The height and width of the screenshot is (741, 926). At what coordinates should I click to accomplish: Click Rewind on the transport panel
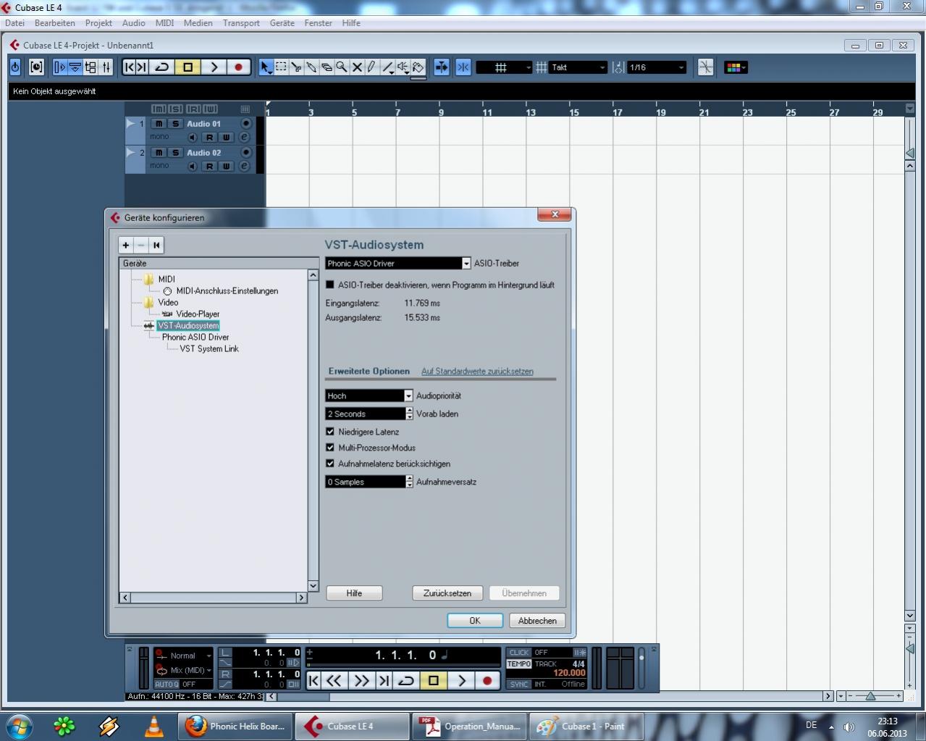(334, 680)
